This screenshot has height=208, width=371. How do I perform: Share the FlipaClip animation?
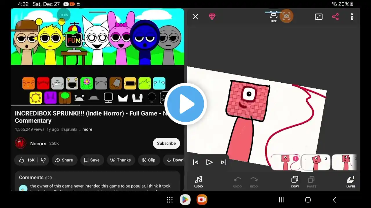coord(335,17)
